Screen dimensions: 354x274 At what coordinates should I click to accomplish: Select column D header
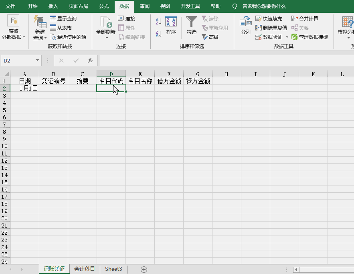111,74
